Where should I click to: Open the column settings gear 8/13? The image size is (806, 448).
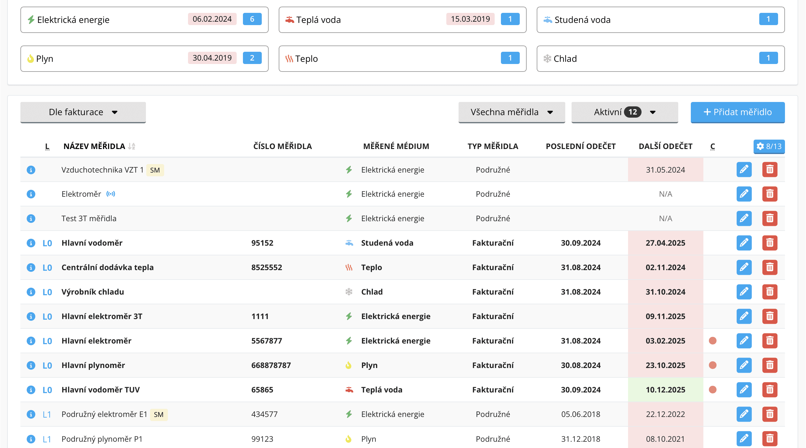(769, 146)
